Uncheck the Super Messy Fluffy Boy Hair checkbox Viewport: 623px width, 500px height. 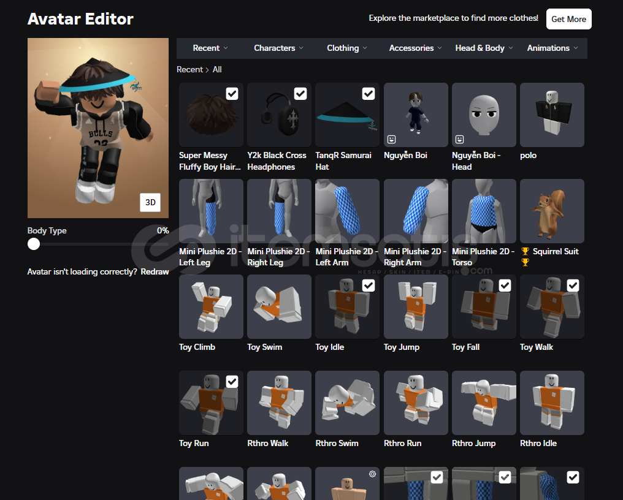232,94
